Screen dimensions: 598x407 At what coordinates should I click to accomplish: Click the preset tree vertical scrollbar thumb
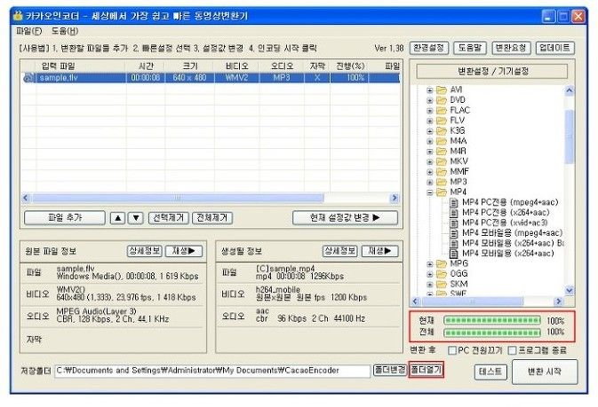[569, 136]
